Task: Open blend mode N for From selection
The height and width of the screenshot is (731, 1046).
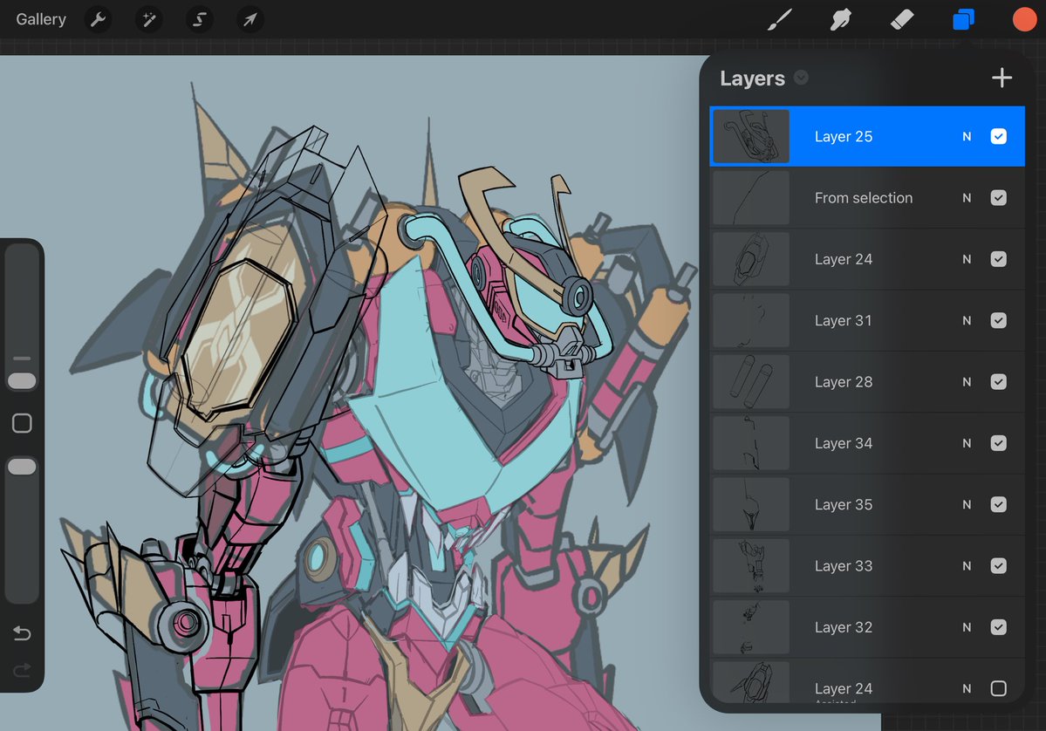Action: (967, 197)
